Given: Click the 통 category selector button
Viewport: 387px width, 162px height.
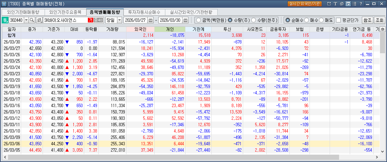Looking at the screenshot, I should [x=5, y=20].
